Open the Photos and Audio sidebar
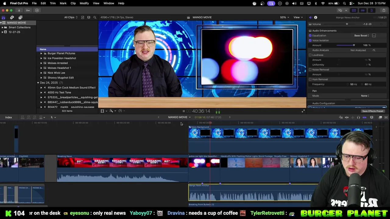This screenshot has width=390, height=219. pos(12,17)
